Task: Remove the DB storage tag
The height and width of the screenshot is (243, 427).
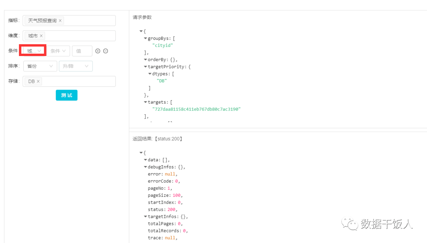Action: (38, 81)
